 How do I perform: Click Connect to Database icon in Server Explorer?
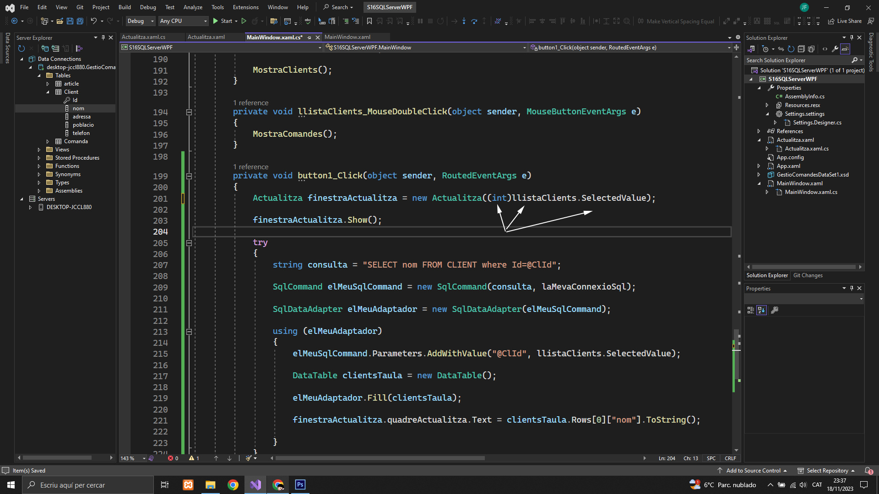click(x=45, y=48)
